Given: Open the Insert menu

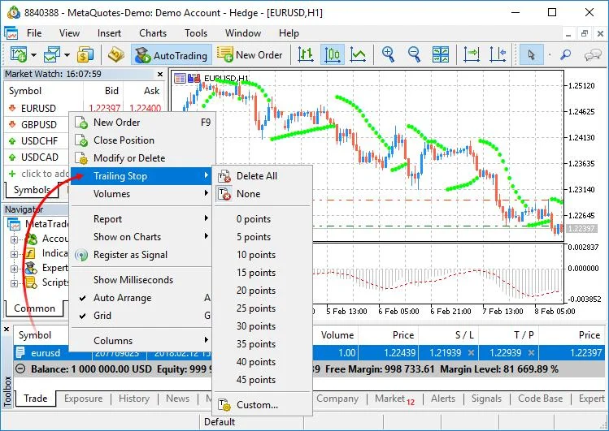Looking at the screenshot, I should tap(109, 33).
